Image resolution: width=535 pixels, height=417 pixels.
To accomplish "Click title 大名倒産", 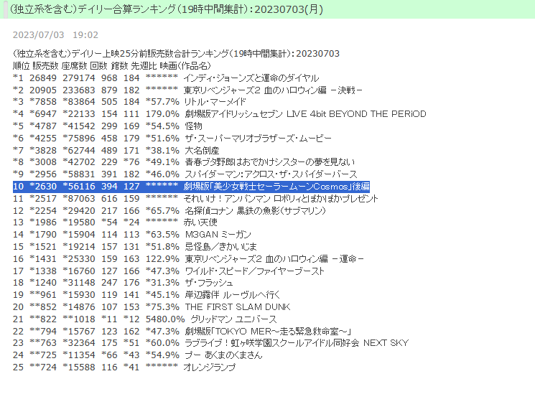I will (x=202, y=151).
